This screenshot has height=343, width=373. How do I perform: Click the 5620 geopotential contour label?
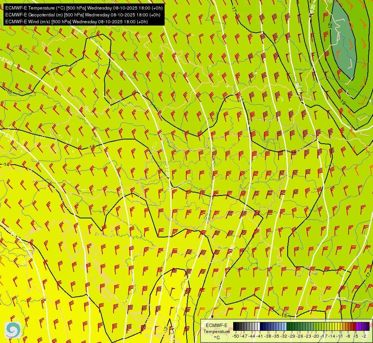pos(312,11)
